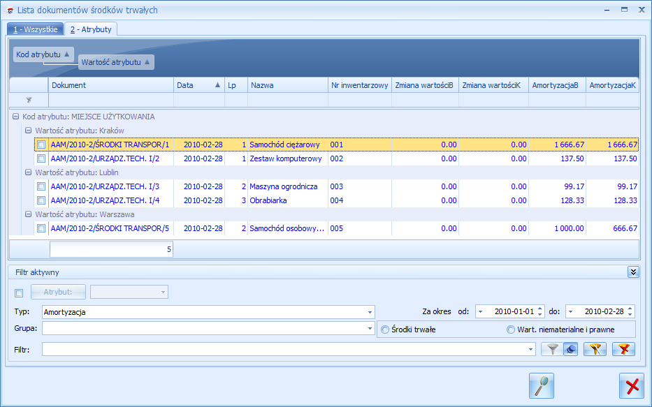Image resolution: width=652 pixels, height=407 pixels.
Task: Switch to the 1 - Wszystkie tab
Action: [36, 29]
